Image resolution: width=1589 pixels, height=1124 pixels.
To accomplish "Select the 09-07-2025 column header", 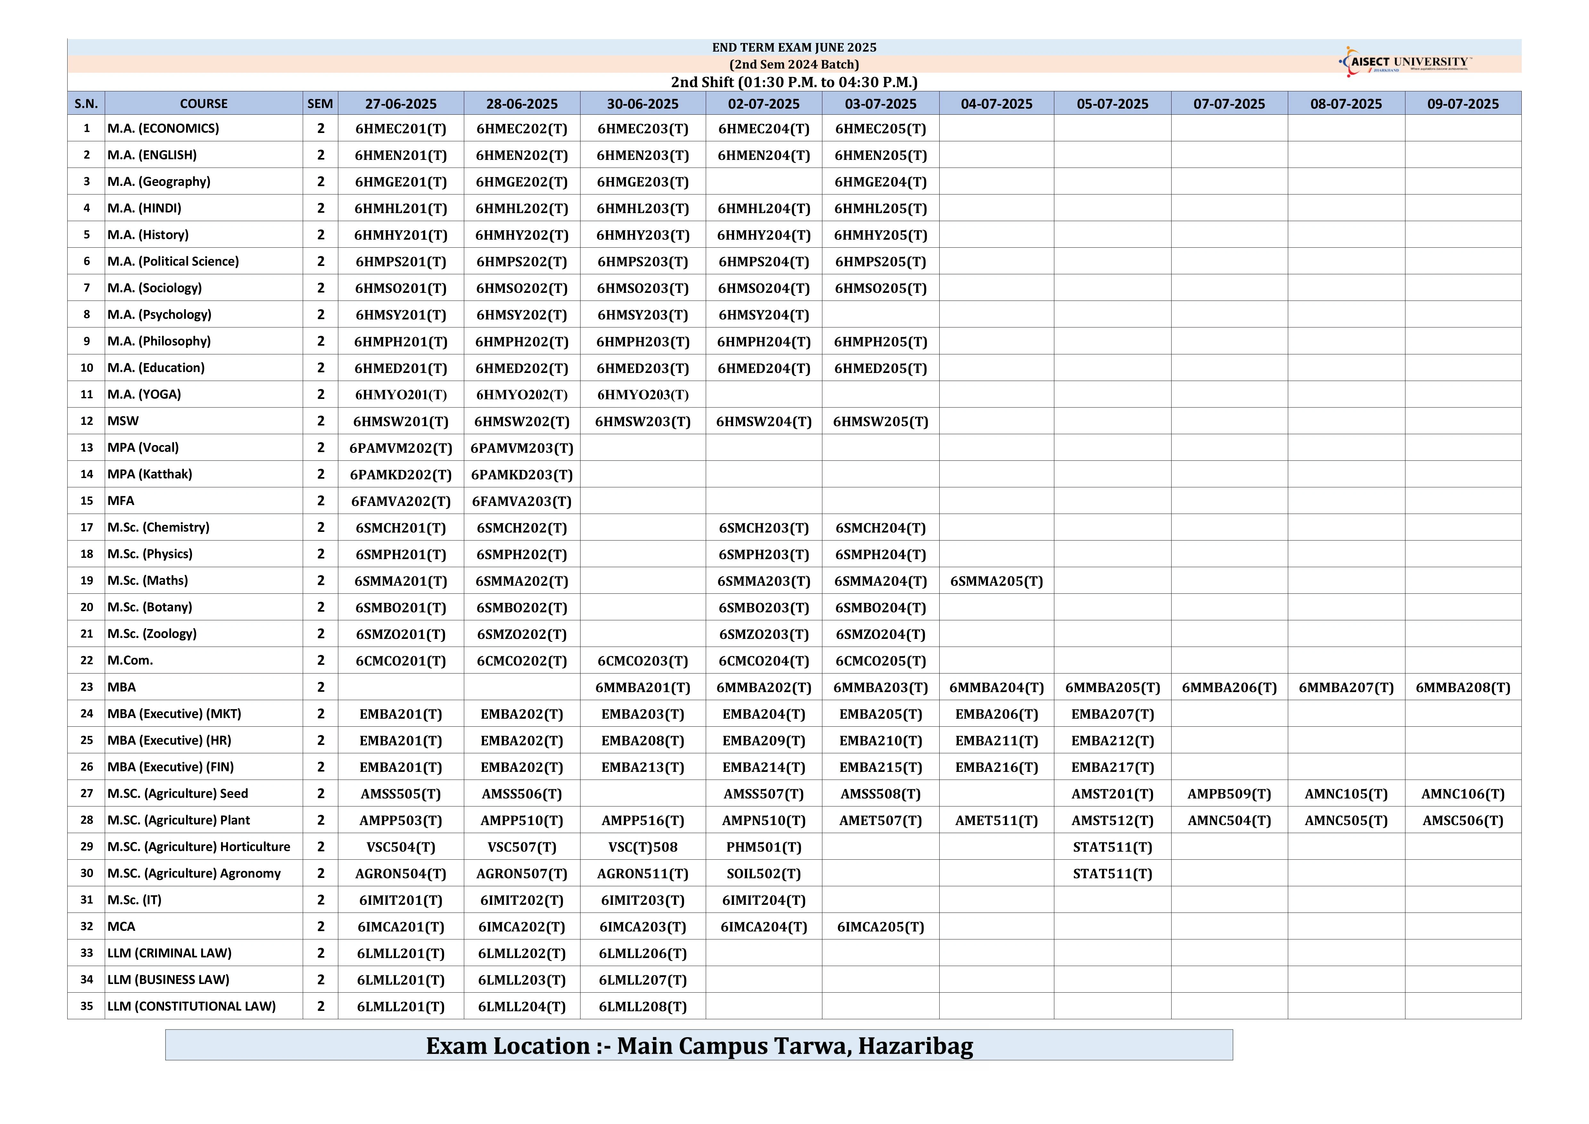I will (x=1463, y=103).
